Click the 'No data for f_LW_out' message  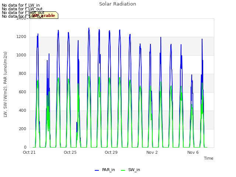pos(22,9)
